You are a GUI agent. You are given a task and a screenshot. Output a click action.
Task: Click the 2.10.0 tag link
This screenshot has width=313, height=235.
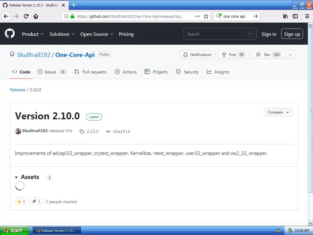(89, 131)
